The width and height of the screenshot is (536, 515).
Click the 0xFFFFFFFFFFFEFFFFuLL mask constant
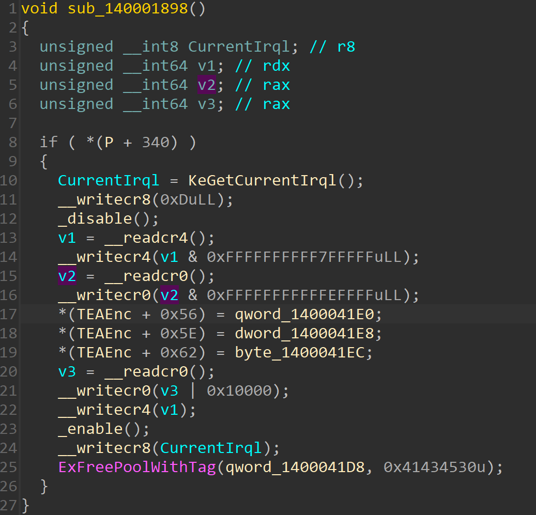coord(304,295)
